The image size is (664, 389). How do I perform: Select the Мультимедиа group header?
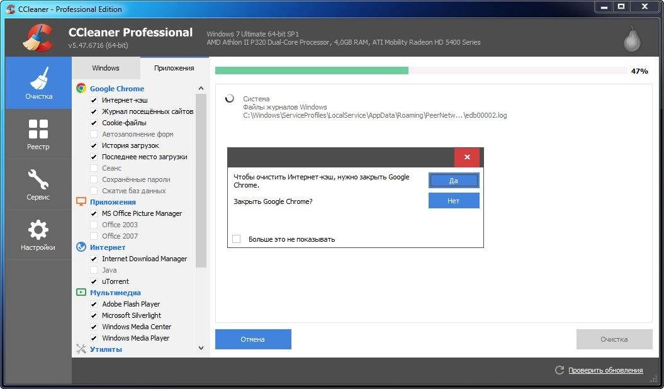115,293
